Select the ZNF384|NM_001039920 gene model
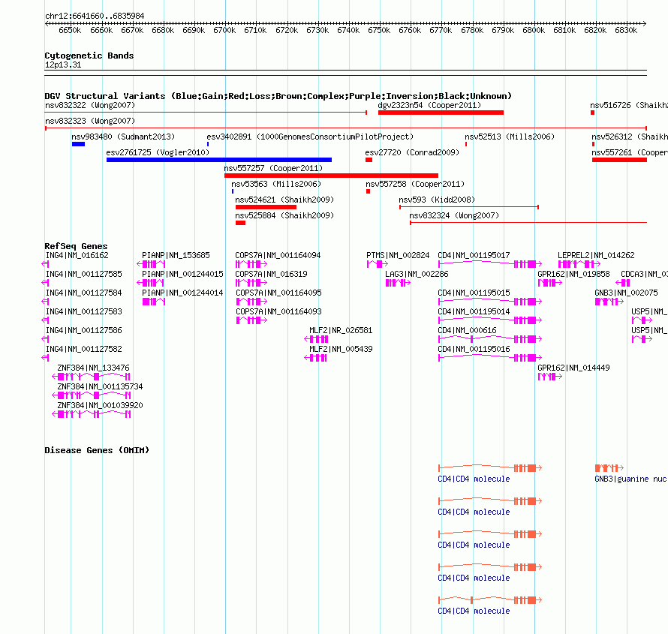This screenshot has height=634, width=668. tap(91, 414)
